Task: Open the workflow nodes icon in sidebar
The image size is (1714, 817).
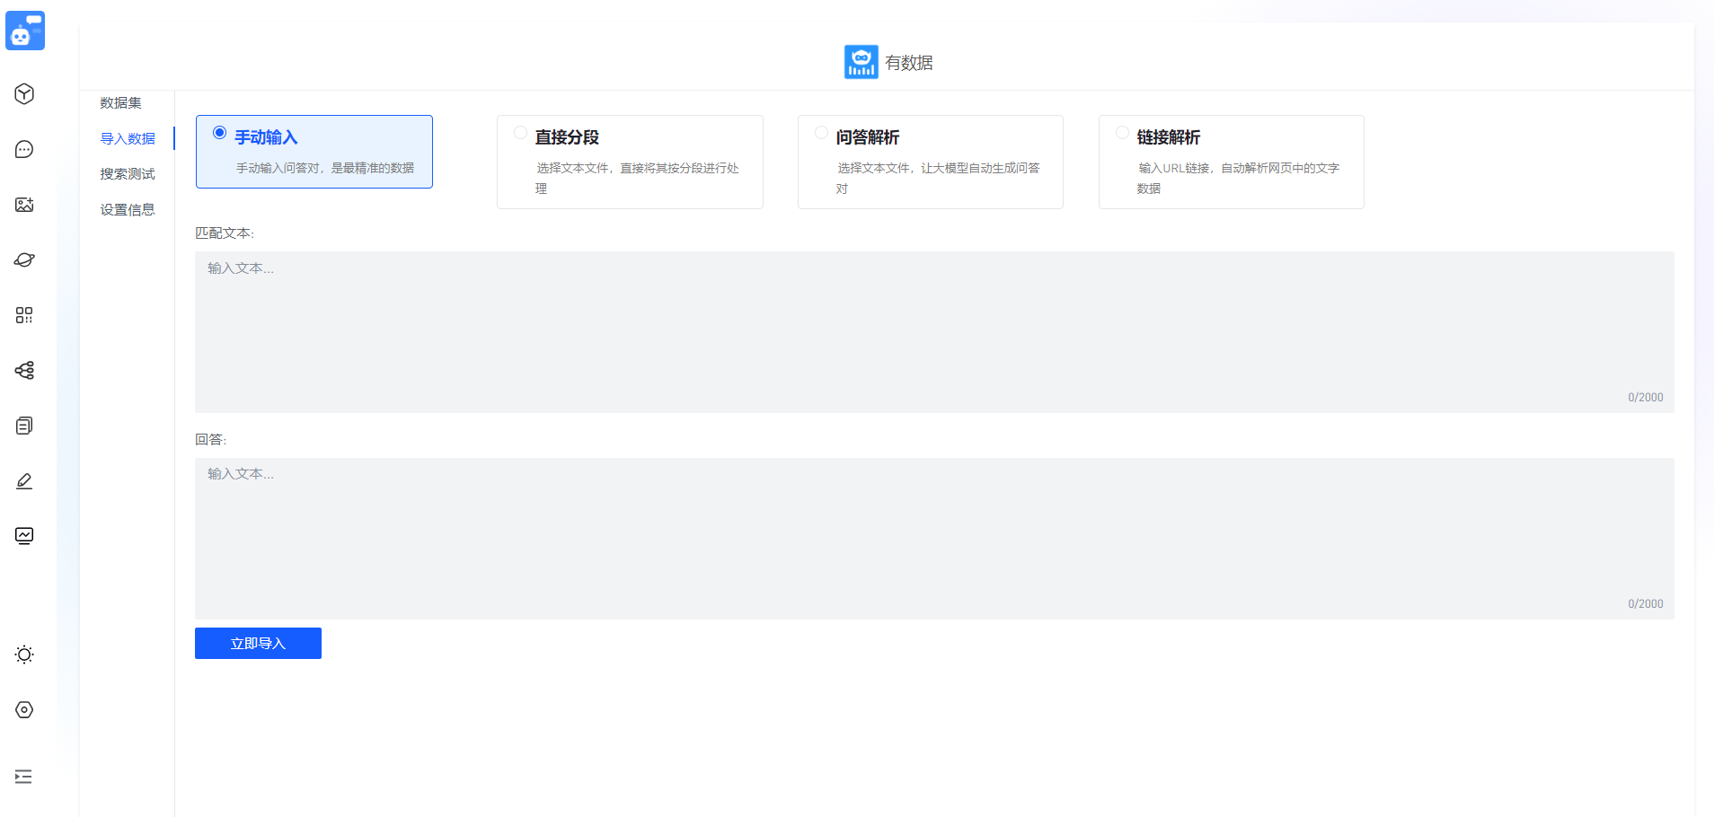Action: coord(24,370)
